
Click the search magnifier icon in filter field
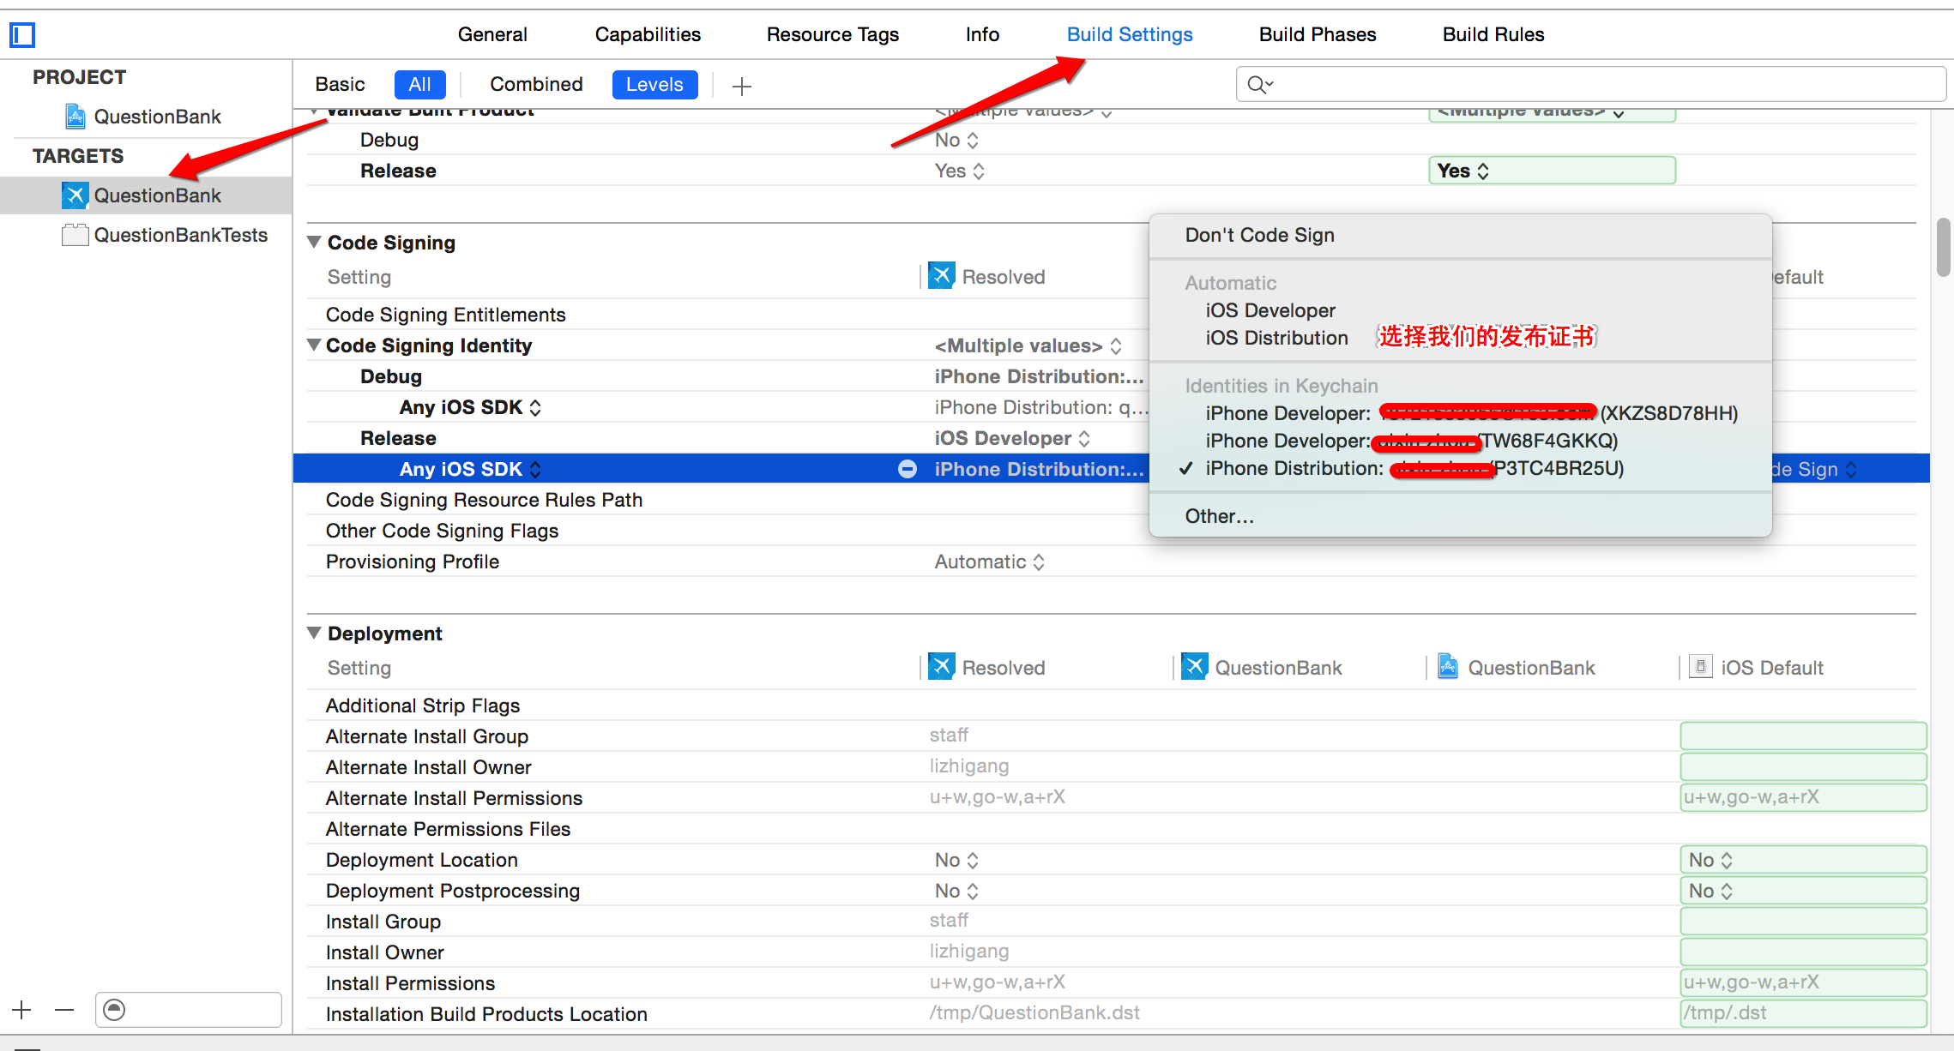1259,84
